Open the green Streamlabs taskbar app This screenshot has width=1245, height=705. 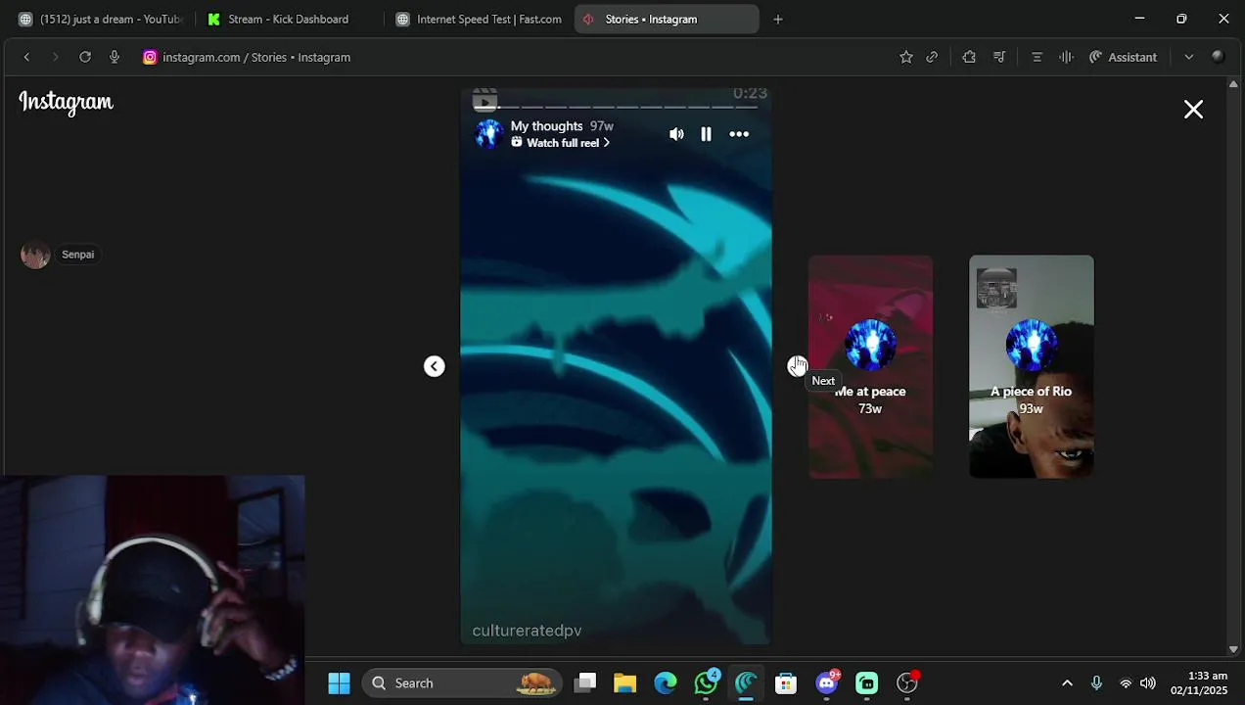(867, 683)
